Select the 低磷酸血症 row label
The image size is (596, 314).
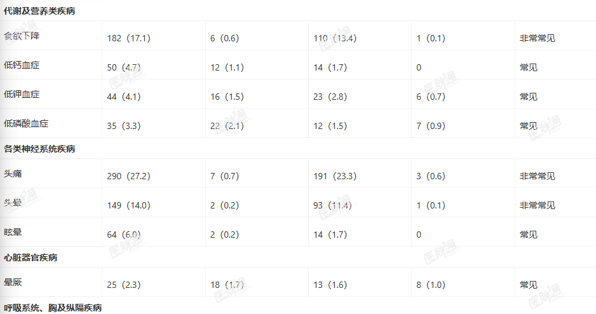click(x=26, y=123)
